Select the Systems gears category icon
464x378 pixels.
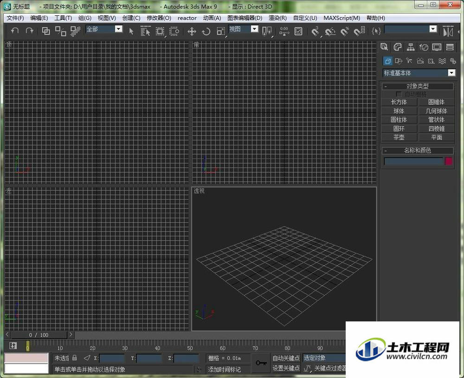pyautogui.click(x=453, y=61)
